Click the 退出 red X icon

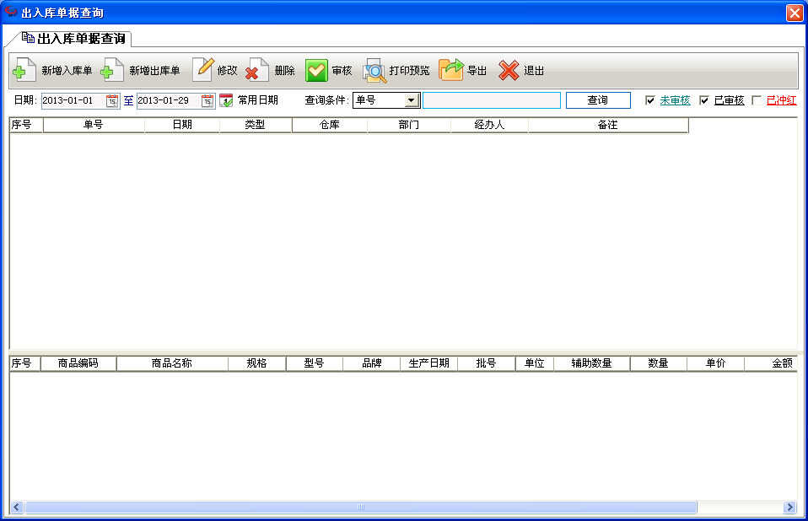(x=509, y=71)
